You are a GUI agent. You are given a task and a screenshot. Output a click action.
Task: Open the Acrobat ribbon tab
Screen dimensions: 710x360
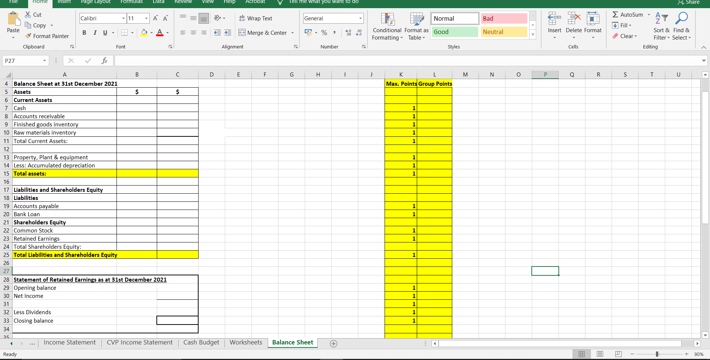pos(255,2)
